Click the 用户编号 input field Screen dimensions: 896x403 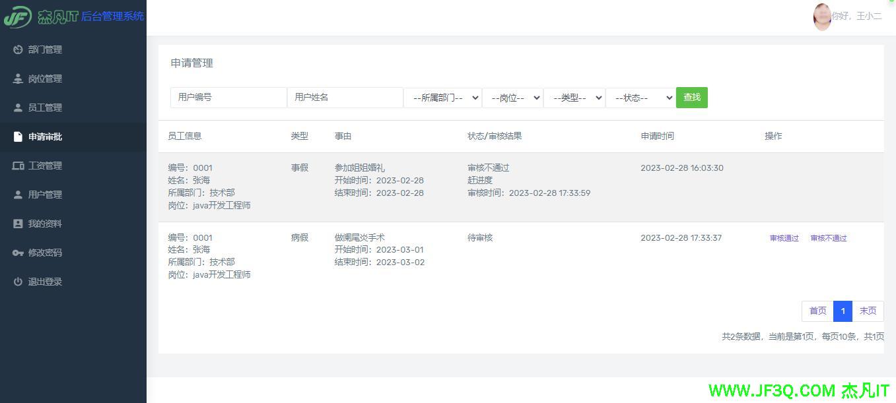228,97
